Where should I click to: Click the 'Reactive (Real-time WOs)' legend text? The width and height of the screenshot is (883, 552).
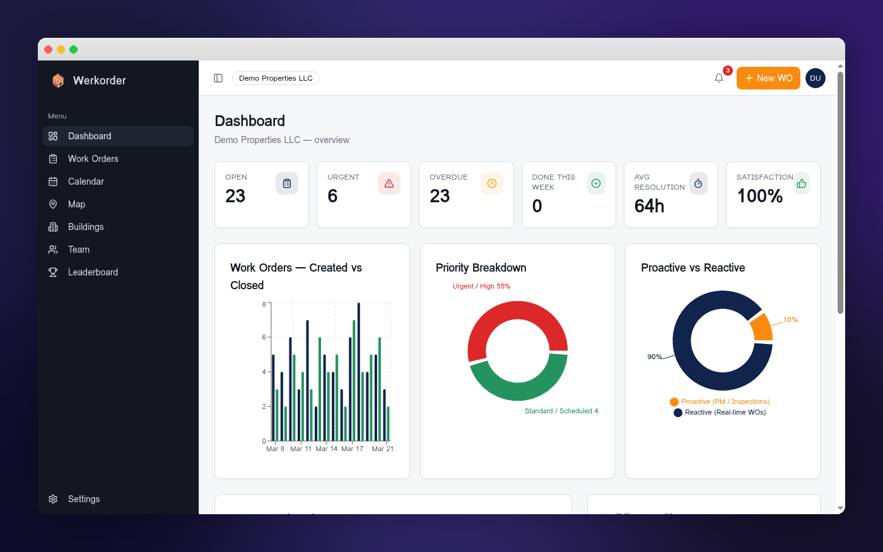tap(725, 412)
